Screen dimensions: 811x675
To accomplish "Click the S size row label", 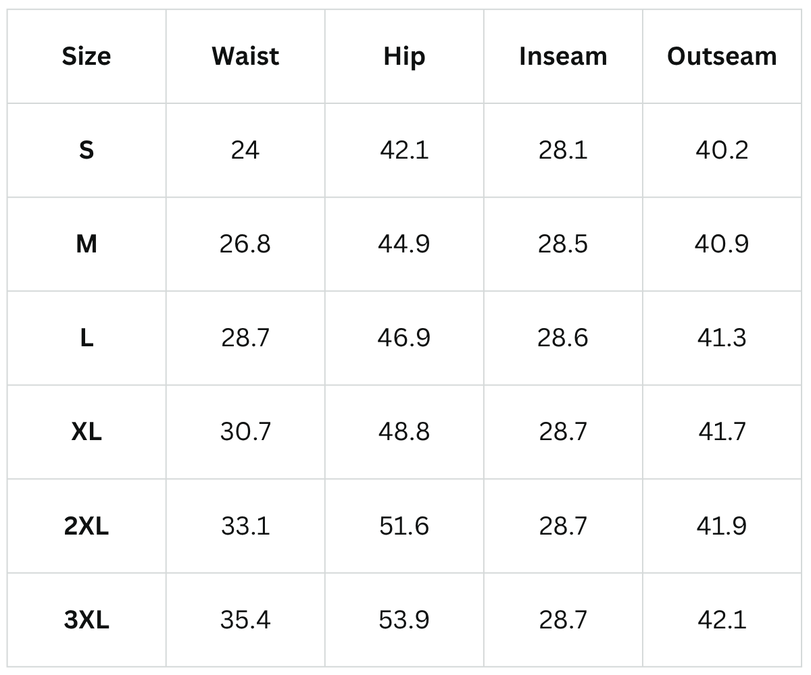I will point(87,150).
